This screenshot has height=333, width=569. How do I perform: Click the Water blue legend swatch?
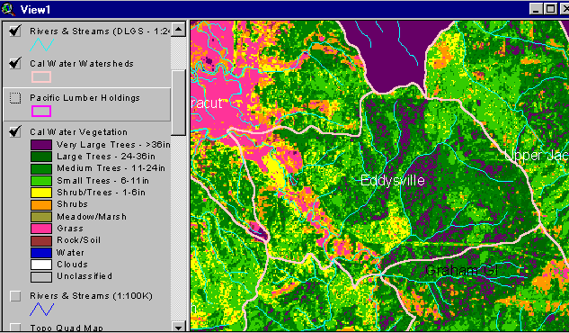[41, 252]
